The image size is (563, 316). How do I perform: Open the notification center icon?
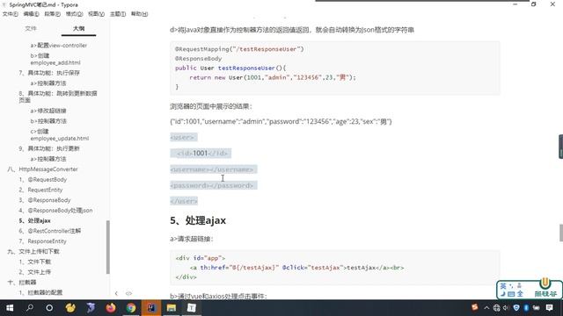549,308
